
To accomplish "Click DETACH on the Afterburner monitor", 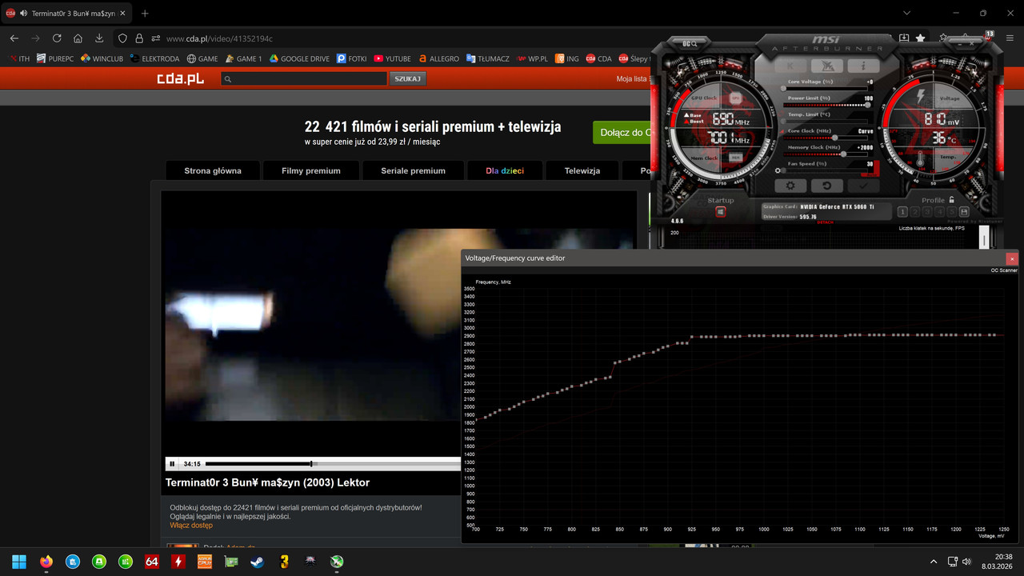I will pyautogui.click(x=825, y=222).
